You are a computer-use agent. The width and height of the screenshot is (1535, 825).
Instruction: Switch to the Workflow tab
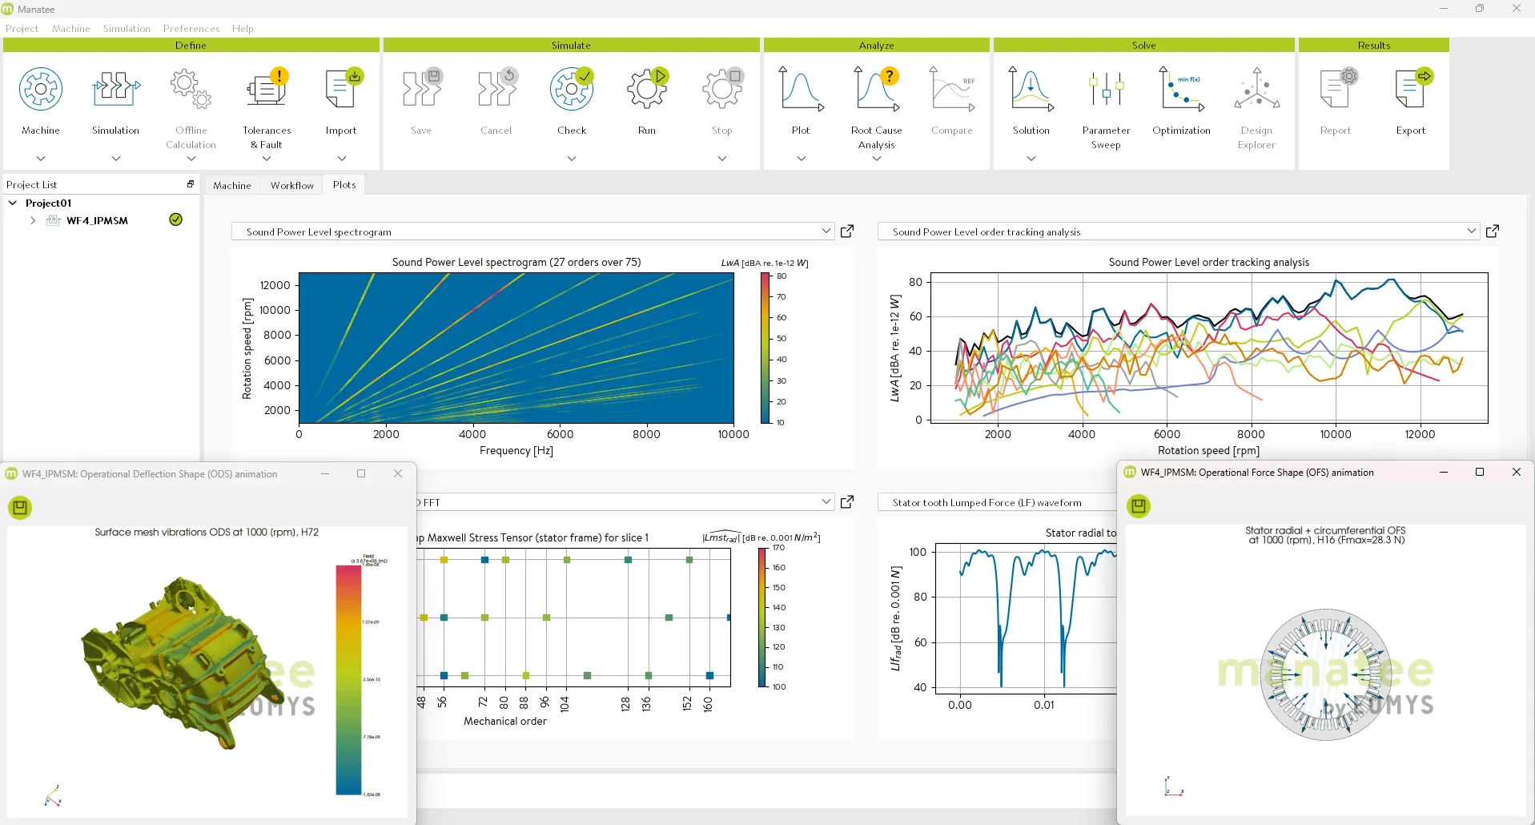pyautogui.click(x=292, y=185)
